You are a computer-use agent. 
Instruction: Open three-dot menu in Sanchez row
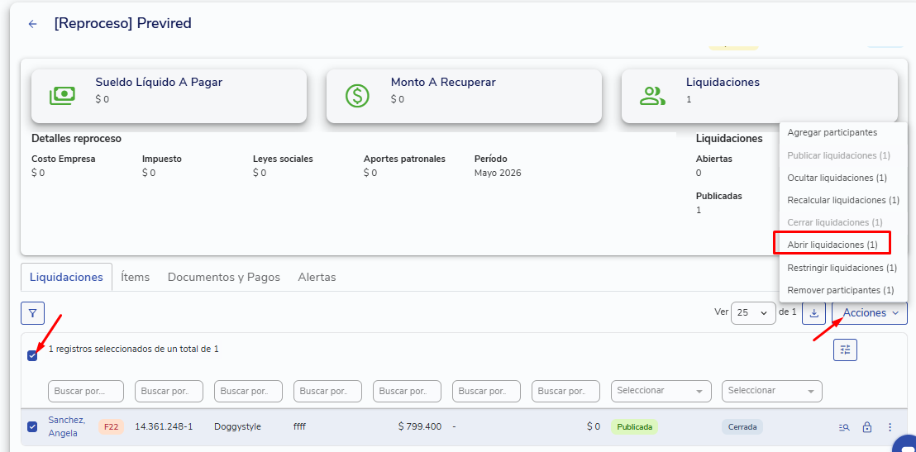(890, 427)
